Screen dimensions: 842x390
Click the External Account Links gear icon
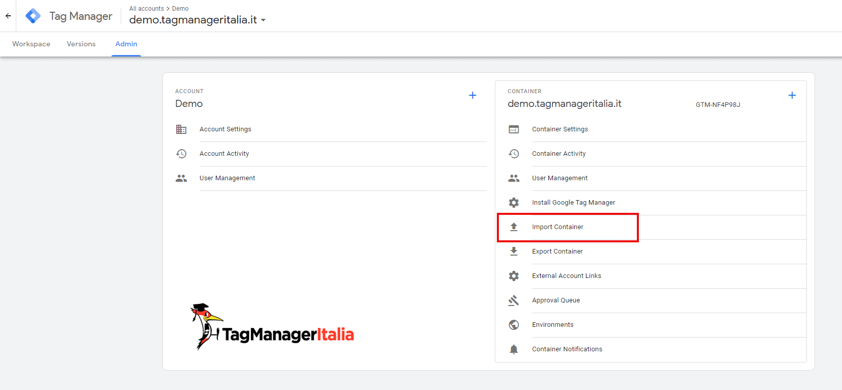click(514, 276)
